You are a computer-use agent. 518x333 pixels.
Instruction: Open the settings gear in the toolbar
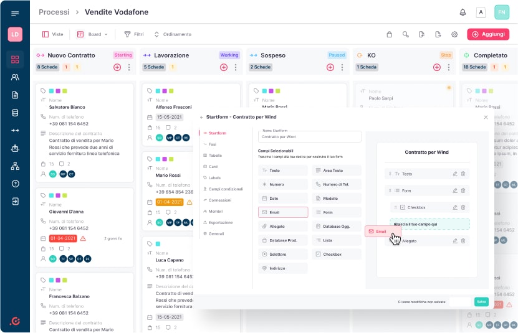point(454,34)
